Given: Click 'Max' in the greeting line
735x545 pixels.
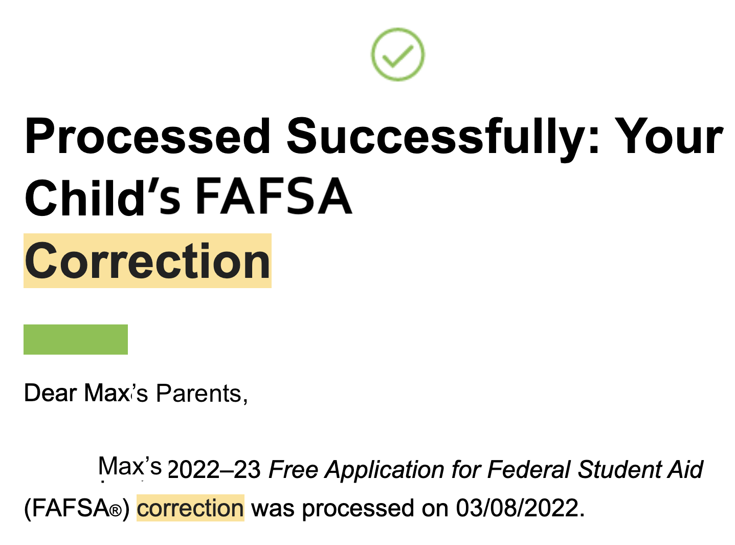Looking at the screenshot, I should (x=107, y=393).
